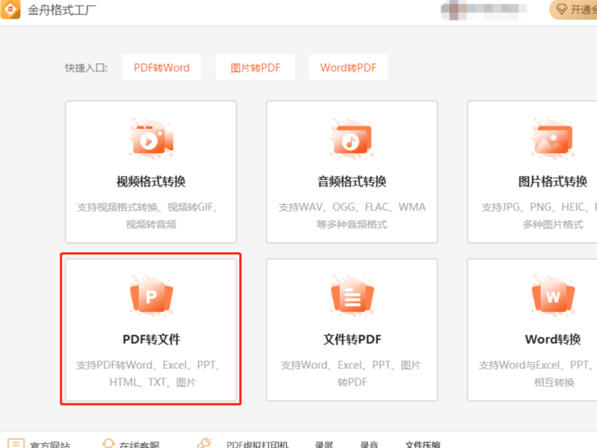597x448 pixels.
Task: Click the W document icon in Word转换 card
Action: click(553, 297)
